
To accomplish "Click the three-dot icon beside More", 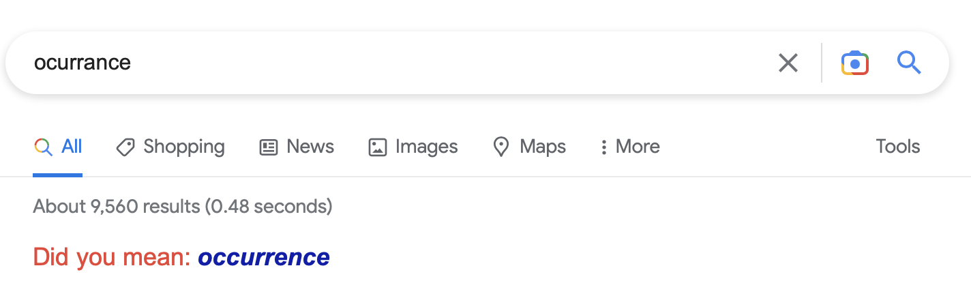I will pyautogui.click(x=603, y=147).
